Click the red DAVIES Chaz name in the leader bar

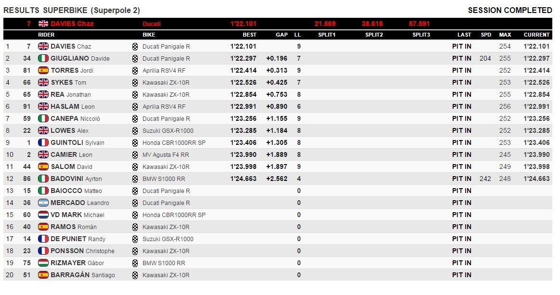[x=72, y=24]
